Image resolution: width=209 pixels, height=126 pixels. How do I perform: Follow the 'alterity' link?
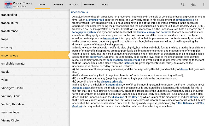[x=194, y=97]
